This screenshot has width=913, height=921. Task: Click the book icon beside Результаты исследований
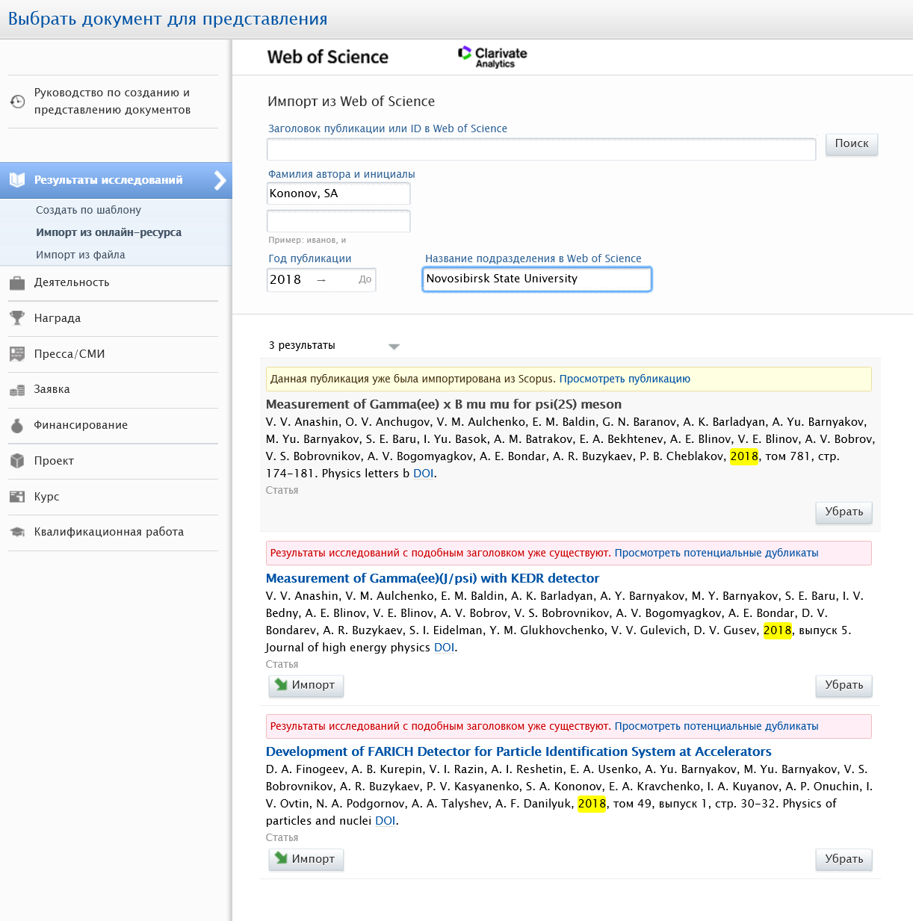click(x=17, y=180)
